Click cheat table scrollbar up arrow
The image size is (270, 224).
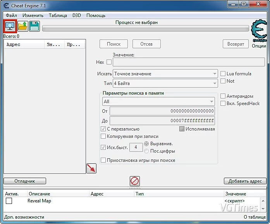[x=263, y=201]
